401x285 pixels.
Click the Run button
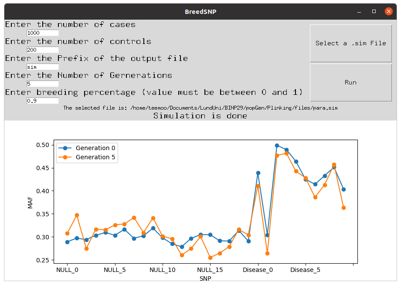coord(350,82)
